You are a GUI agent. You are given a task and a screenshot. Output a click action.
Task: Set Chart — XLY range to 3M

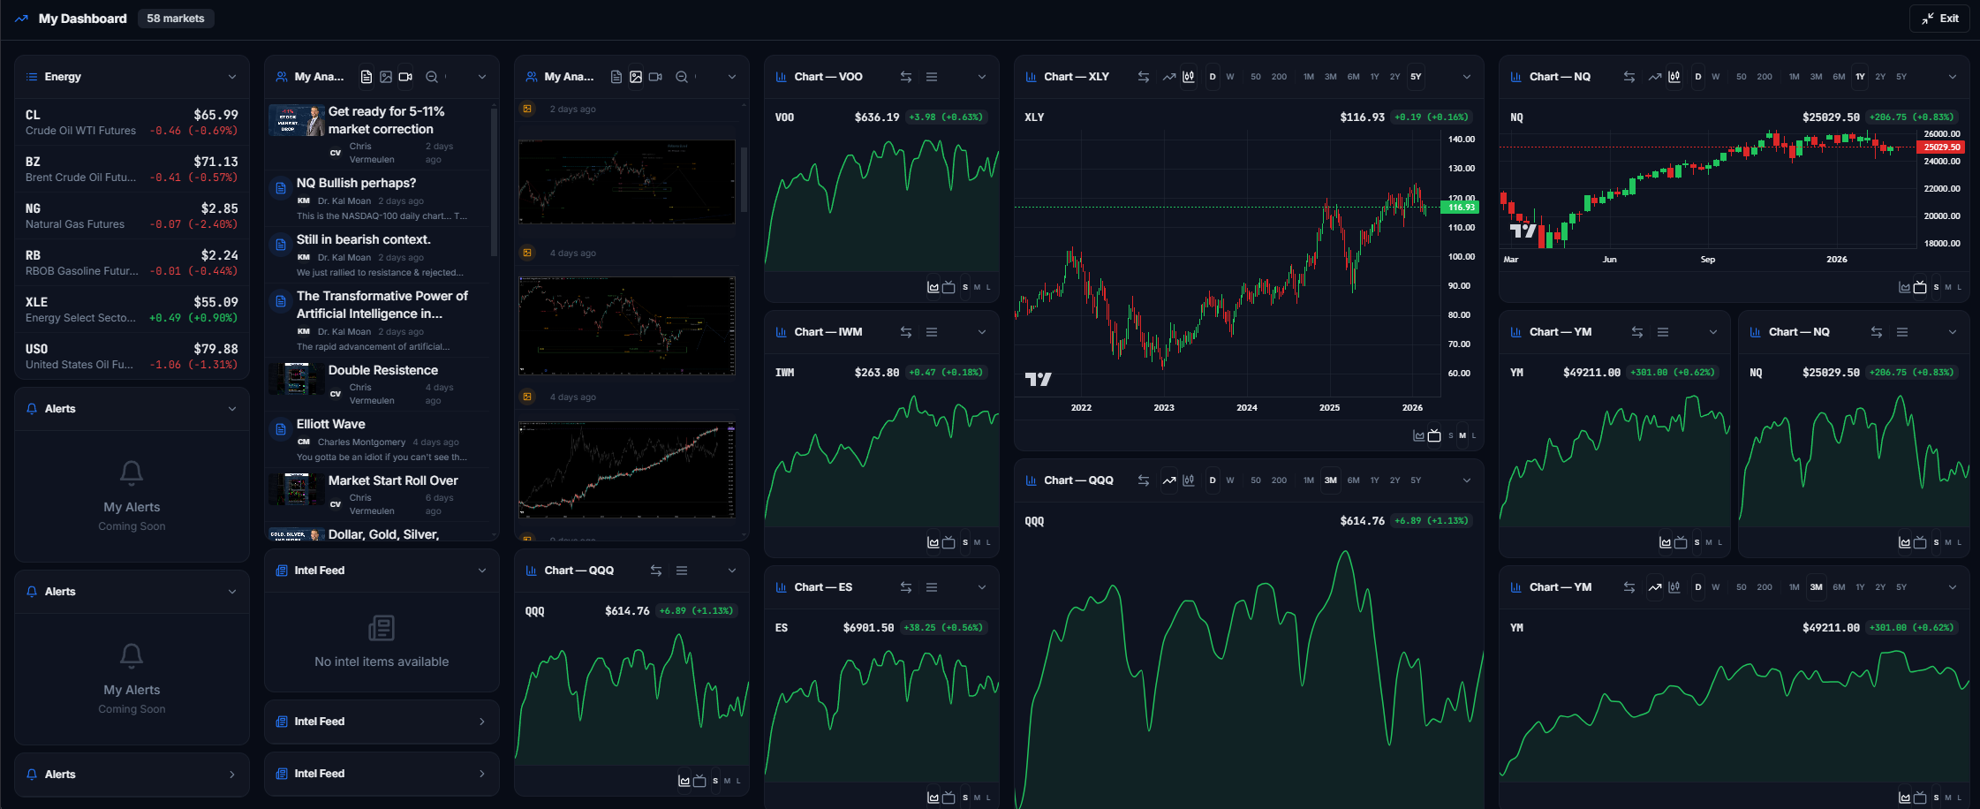(1330, 77)
